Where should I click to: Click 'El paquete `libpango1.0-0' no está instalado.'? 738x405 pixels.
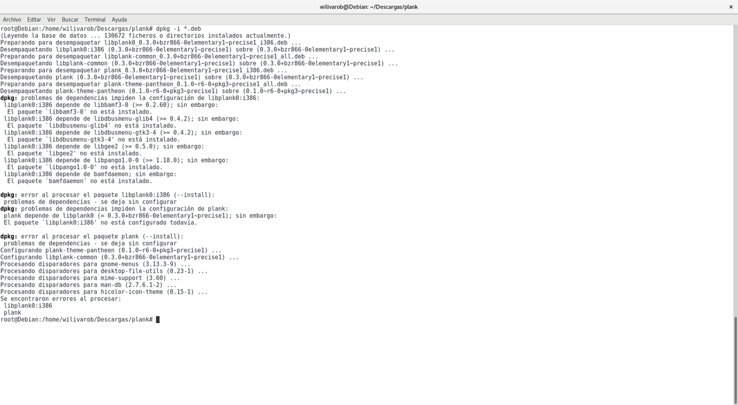[85, 167]
